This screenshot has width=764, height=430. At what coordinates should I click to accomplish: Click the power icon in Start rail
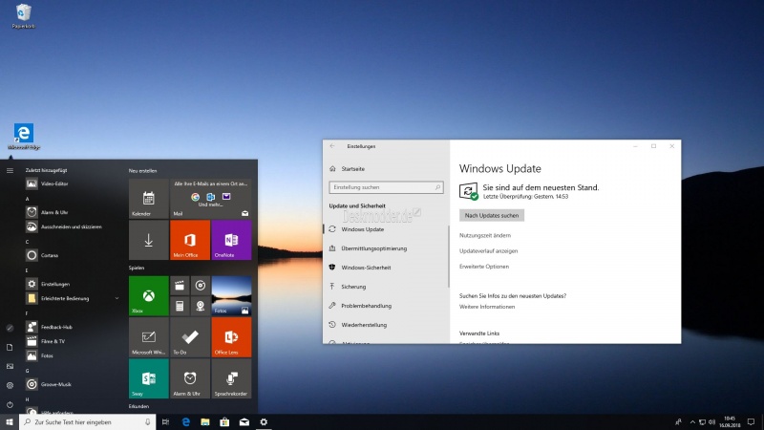click(x=10, y=404)
